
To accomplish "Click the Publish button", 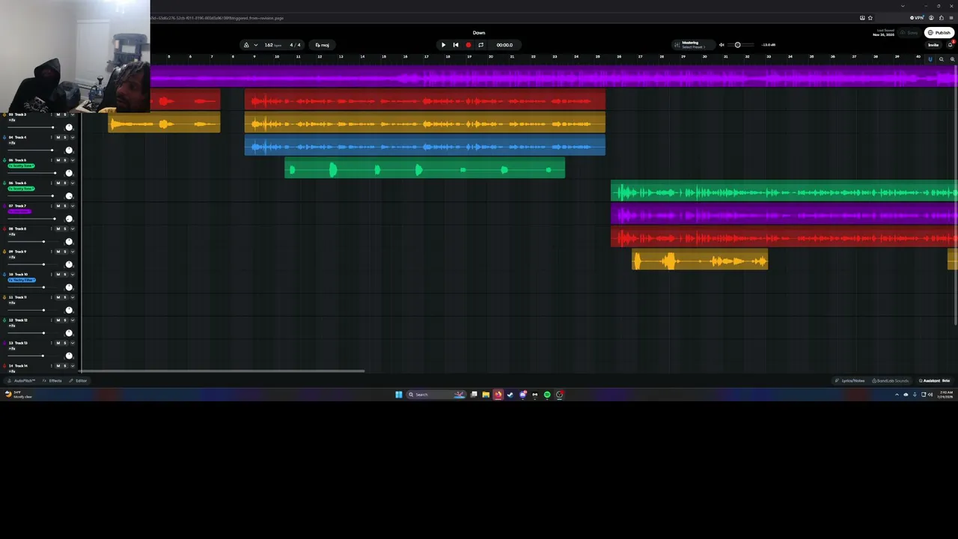I will tap(939, 33).
